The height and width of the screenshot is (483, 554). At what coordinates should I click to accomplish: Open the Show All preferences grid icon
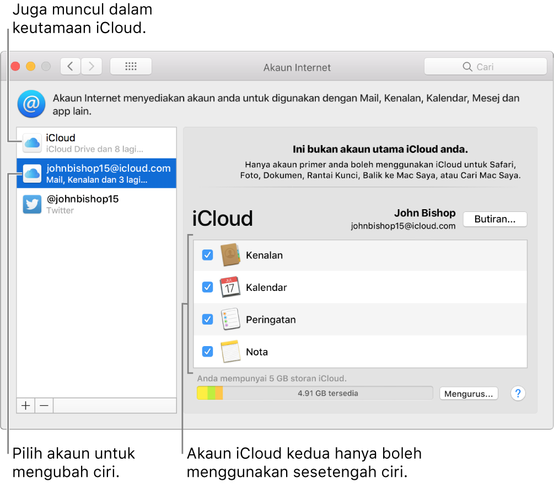(x=131, y=66)
